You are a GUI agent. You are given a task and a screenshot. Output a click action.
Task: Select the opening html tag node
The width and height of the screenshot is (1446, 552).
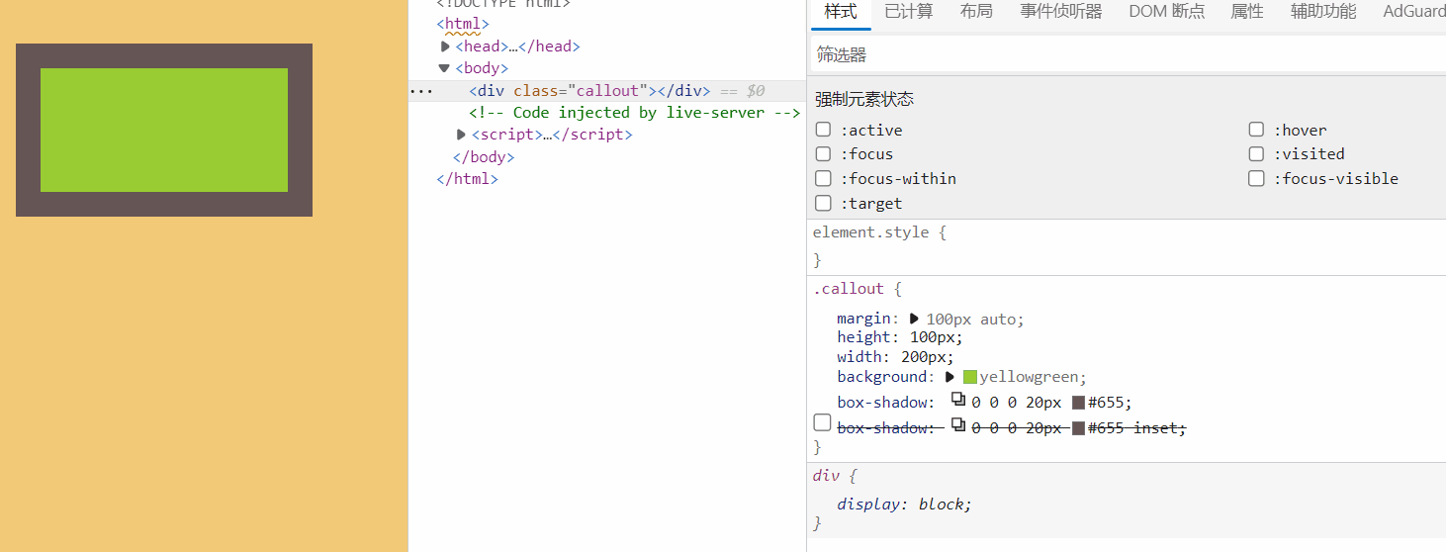point(463,24)
